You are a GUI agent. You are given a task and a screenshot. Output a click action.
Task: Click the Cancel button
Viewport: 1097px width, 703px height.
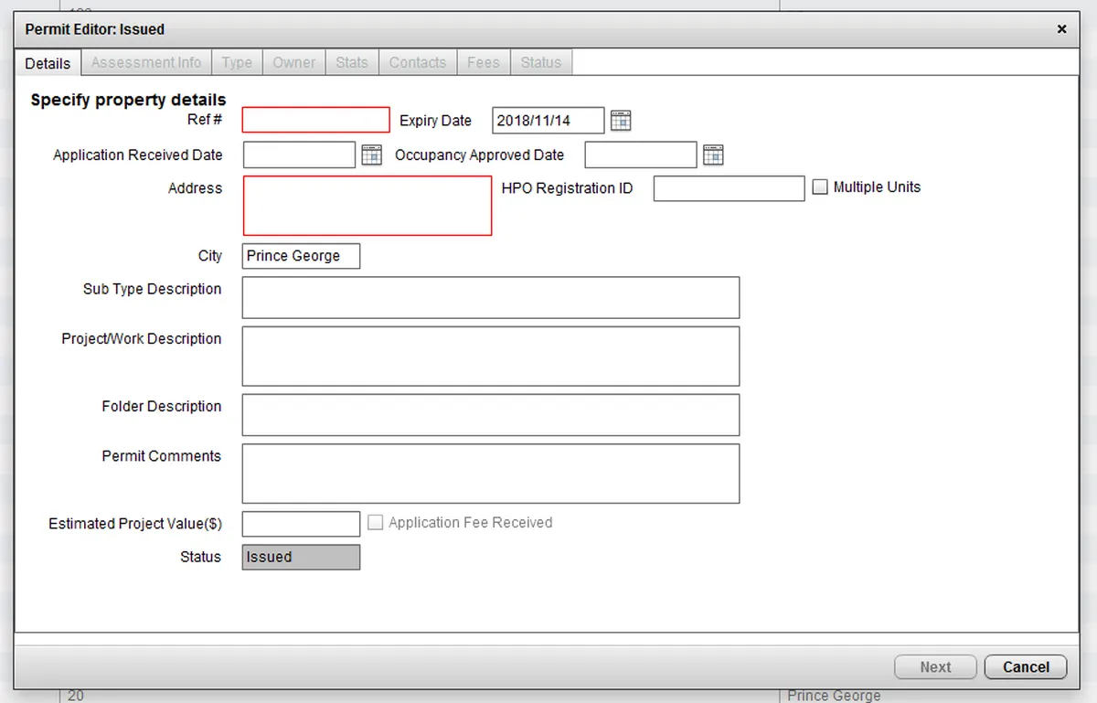pos(1026,667)
